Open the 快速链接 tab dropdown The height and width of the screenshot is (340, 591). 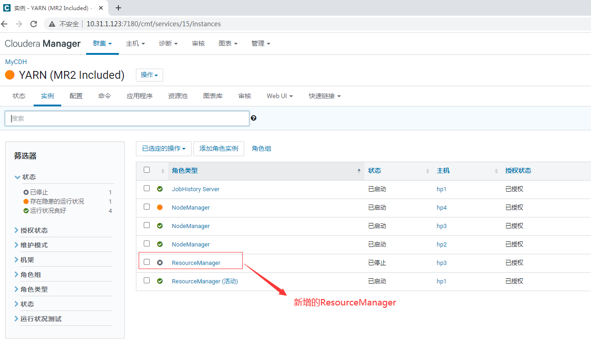[325, 96]
